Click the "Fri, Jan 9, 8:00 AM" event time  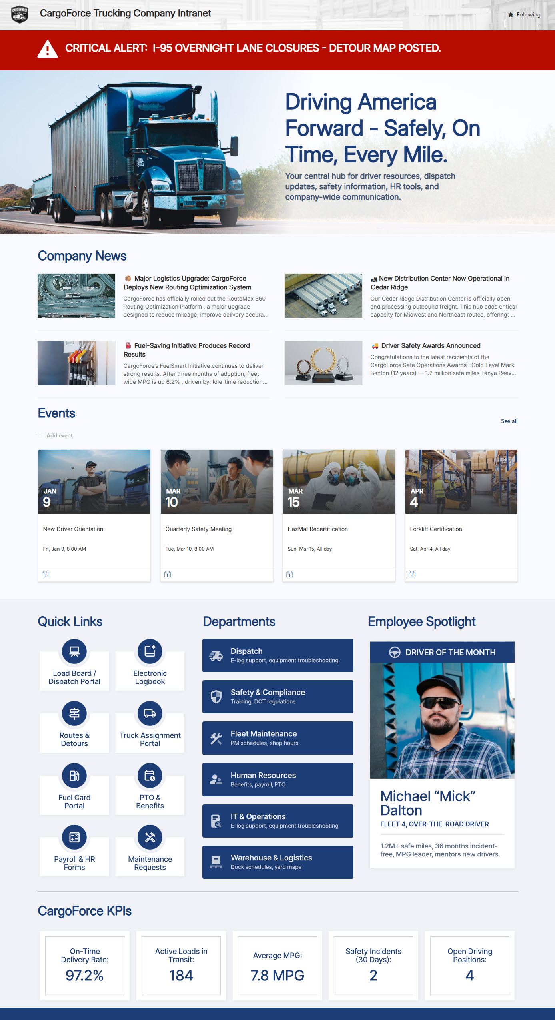pyautogui.click(x=64, y=549)
